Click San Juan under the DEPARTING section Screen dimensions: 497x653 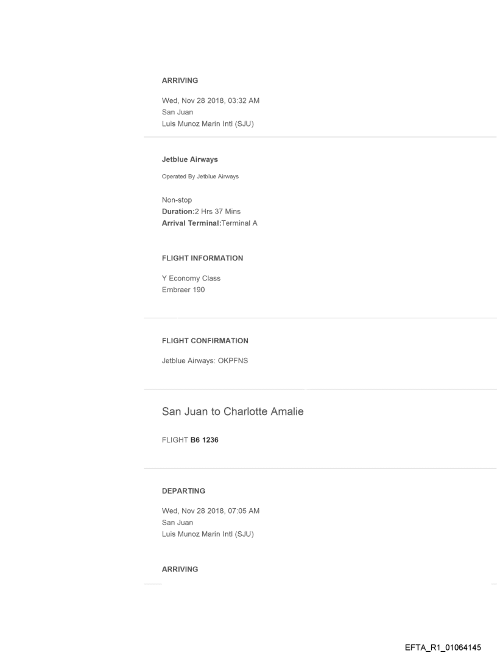177,522
